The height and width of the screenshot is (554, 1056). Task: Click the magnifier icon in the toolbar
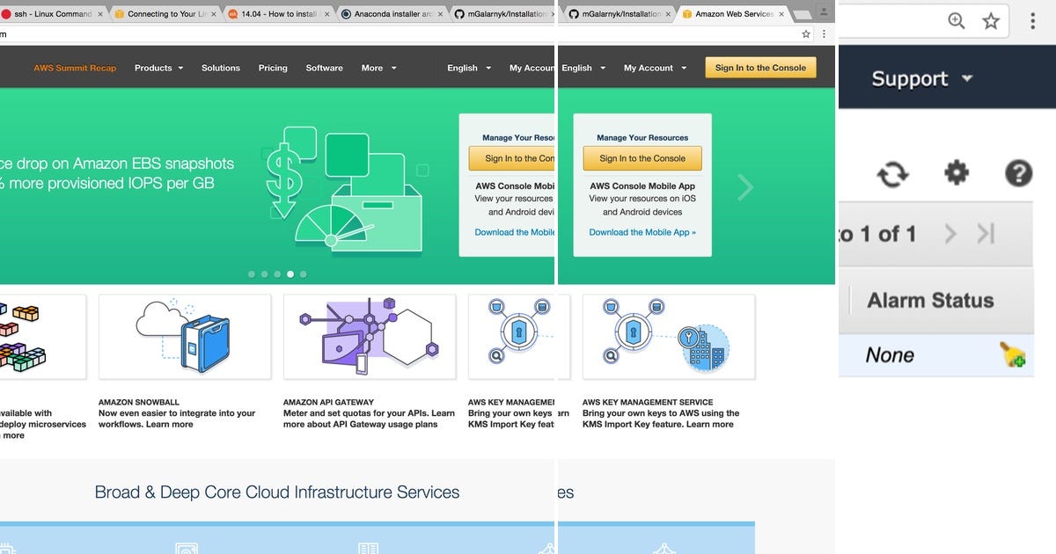[957, 19]
